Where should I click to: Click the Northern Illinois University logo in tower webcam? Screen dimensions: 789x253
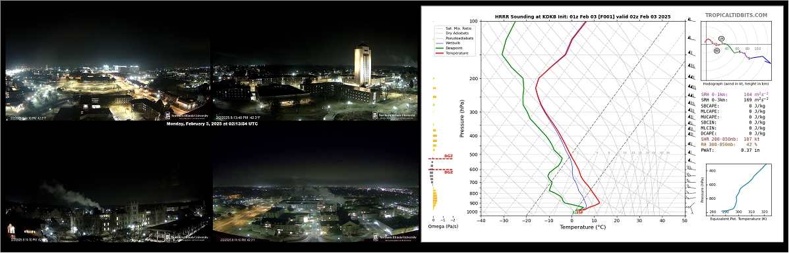click(x=395, y=115)
